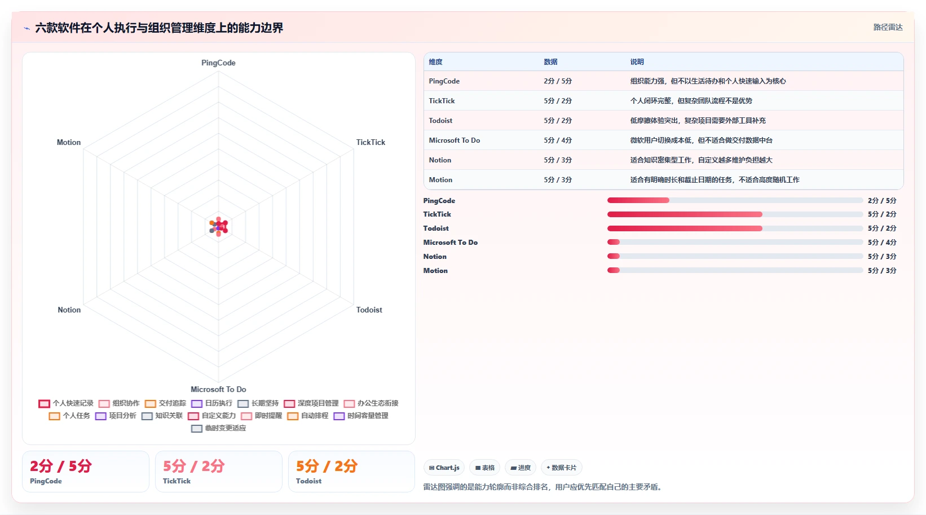
Task: Click the Todoist radar axis label
Action: click(x=369, y=310)
